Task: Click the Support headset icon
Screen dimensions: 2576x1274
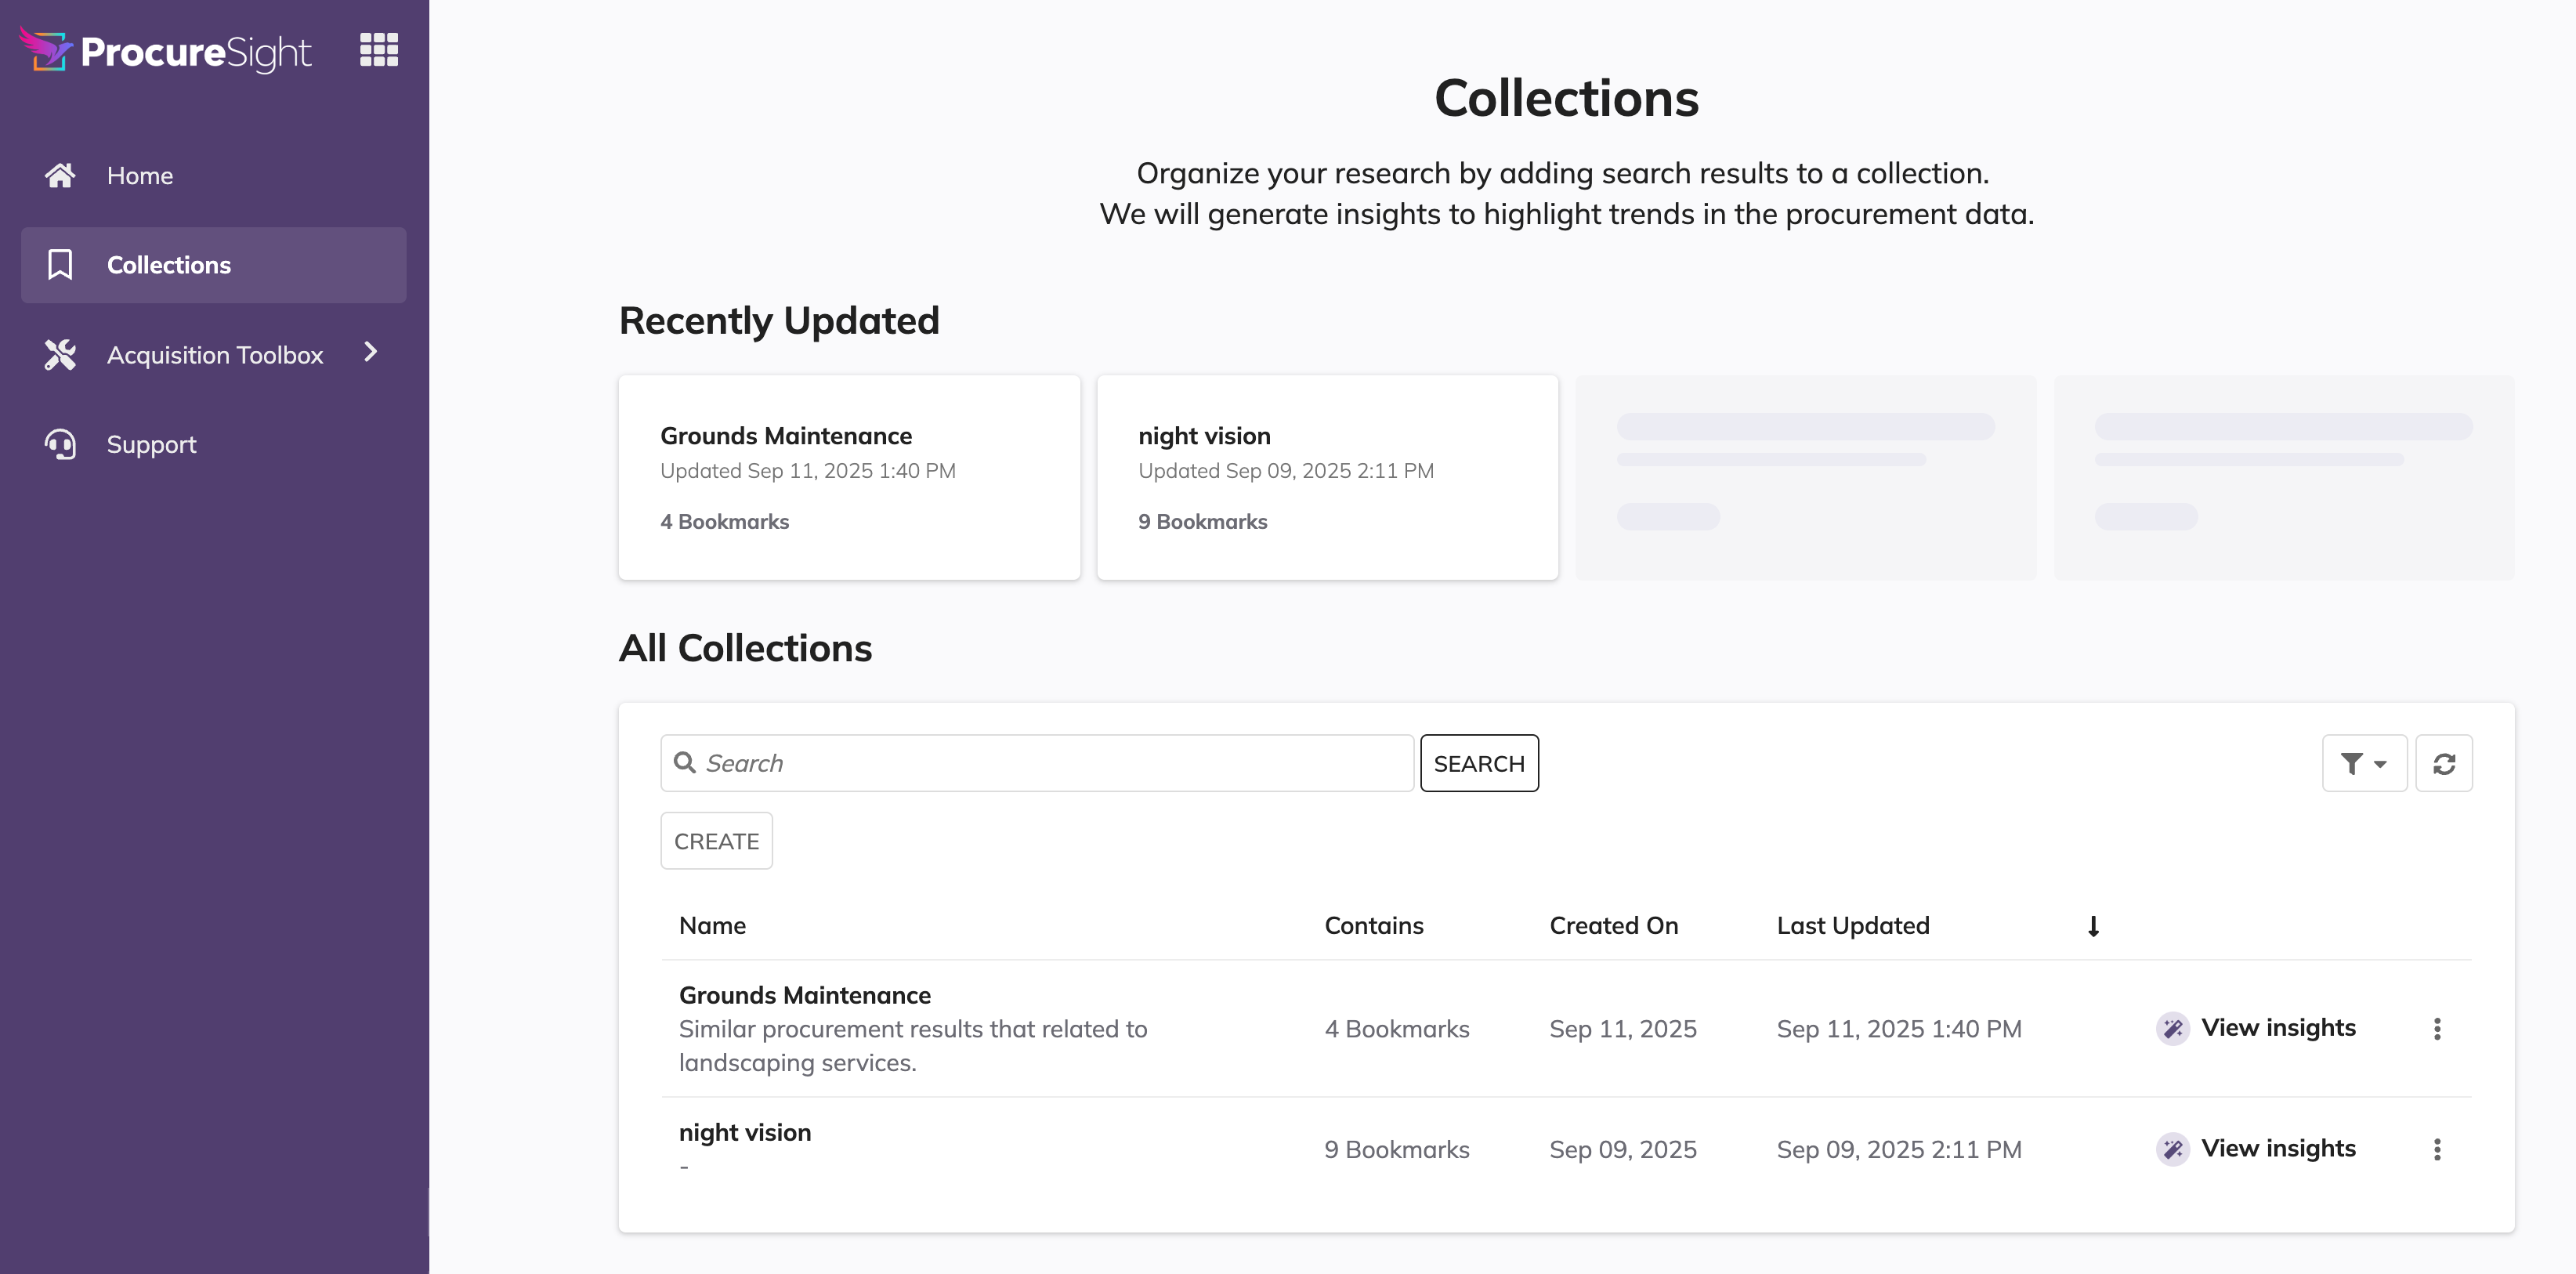Action: pos(60,444)
